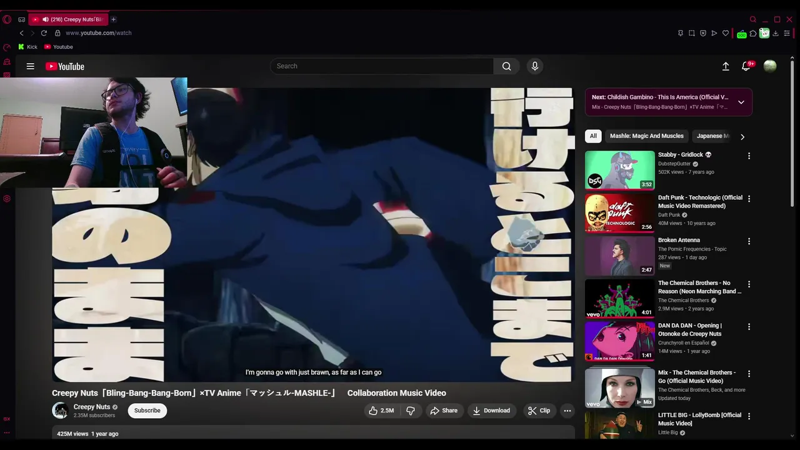800x450 pixels.
Task: Open DAN DA DAN Opening thumbnail
Action: pyautogui.click(x=620, y=341)
